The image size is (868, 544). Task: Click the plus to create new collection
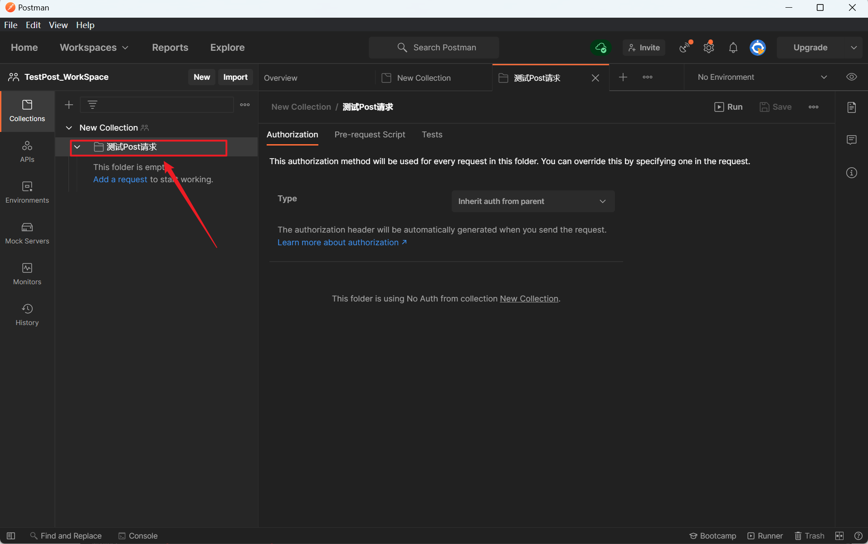[69, 105]
